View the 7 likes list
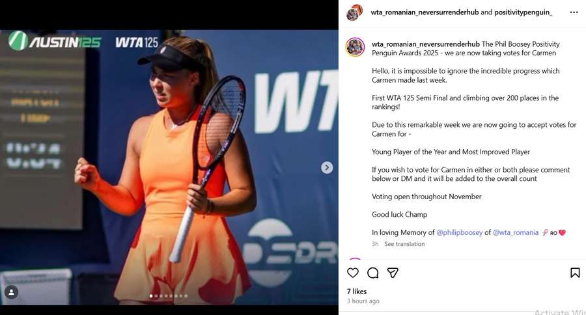 (357, 292)
